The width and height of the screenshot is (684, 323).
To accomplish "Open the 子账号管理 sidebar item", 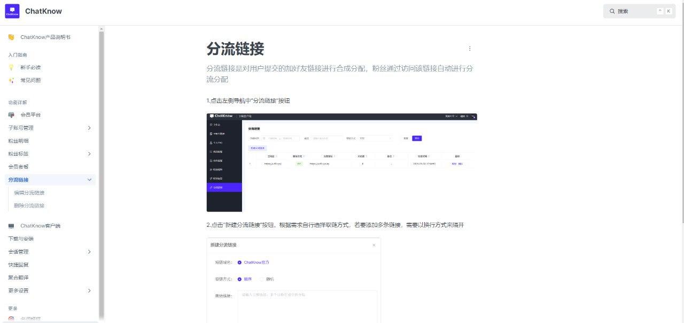I will (x=51, y=128).
